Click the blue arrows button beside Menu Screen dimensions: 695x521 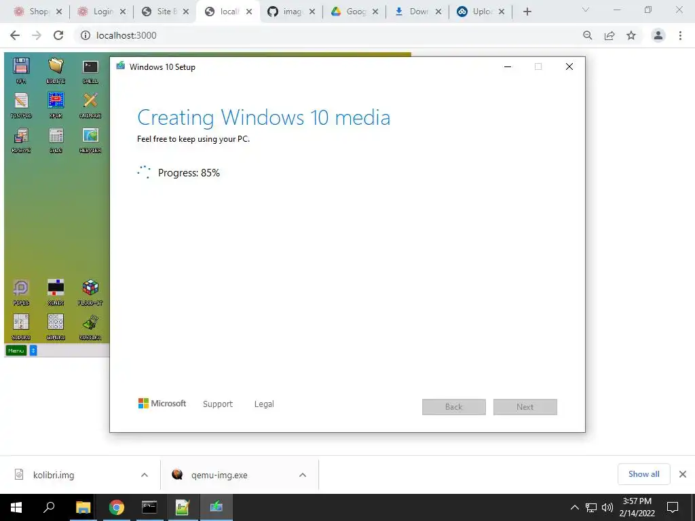pos(33,351)
